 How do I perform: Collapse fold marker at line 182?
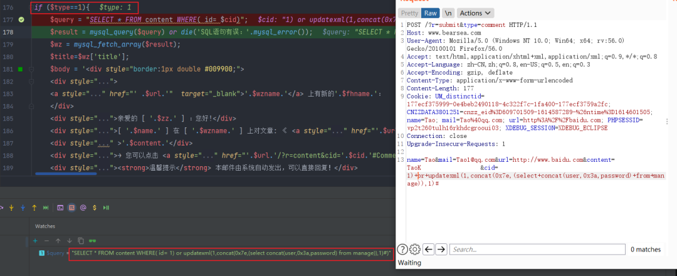pos(31,82)
